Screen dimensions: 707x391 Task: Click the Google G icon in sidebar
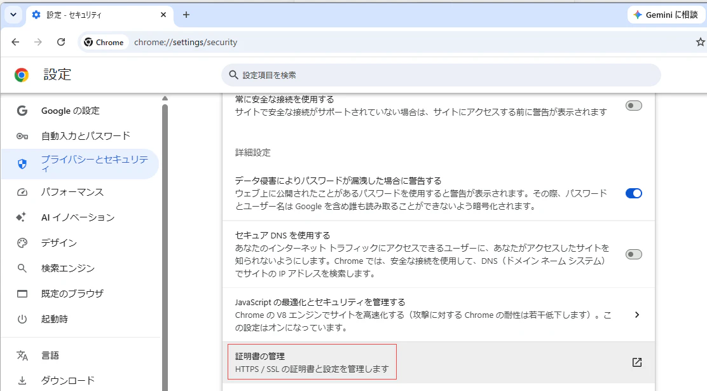[22, 111]
